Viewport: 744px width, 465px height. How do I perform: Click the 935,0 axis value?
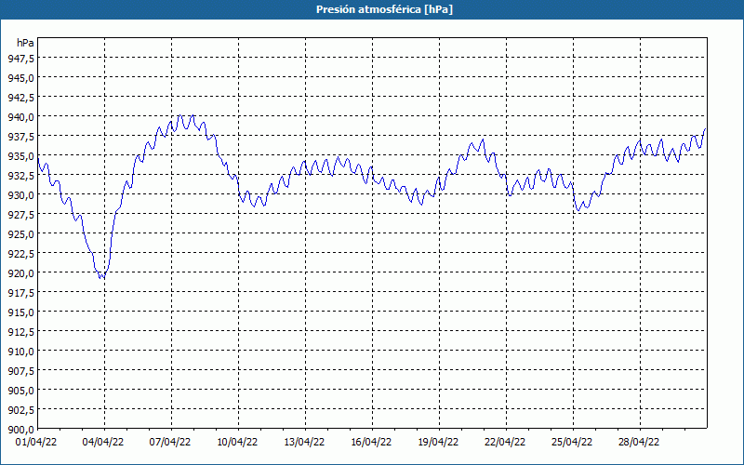point(20,156)
